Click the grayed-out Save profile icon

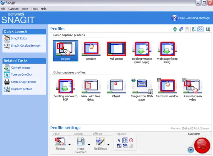click(187, 29)
